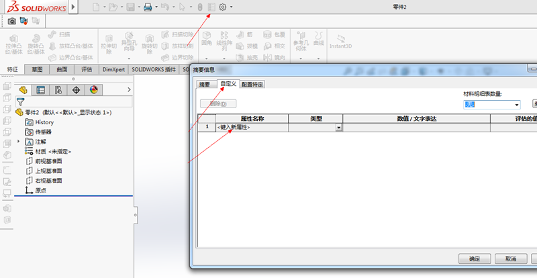Click 扫描 sweep tool

click(x=59, y=34)
